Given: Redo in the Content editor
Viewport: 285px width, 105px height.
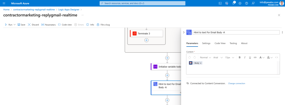Looking at the screenshot, I should coord(195,57).
